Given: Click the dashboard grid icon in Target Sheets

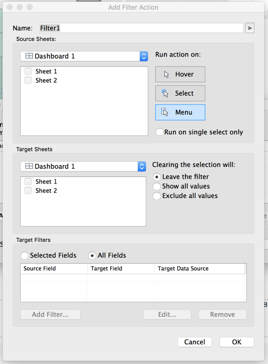Looking at the screenshot, I should tap(29, 166).
